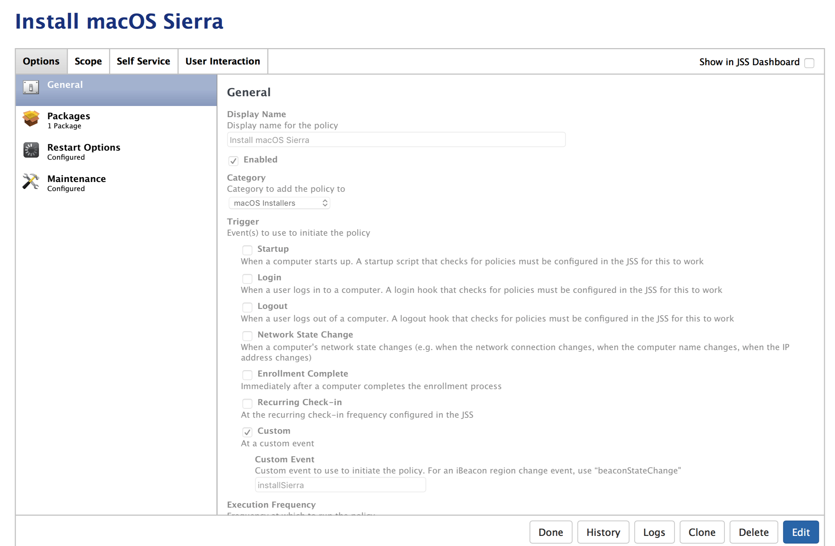This screenshot has height=546, width=835.
Task: Click the Display Name input field
Action: coord(396,140)
